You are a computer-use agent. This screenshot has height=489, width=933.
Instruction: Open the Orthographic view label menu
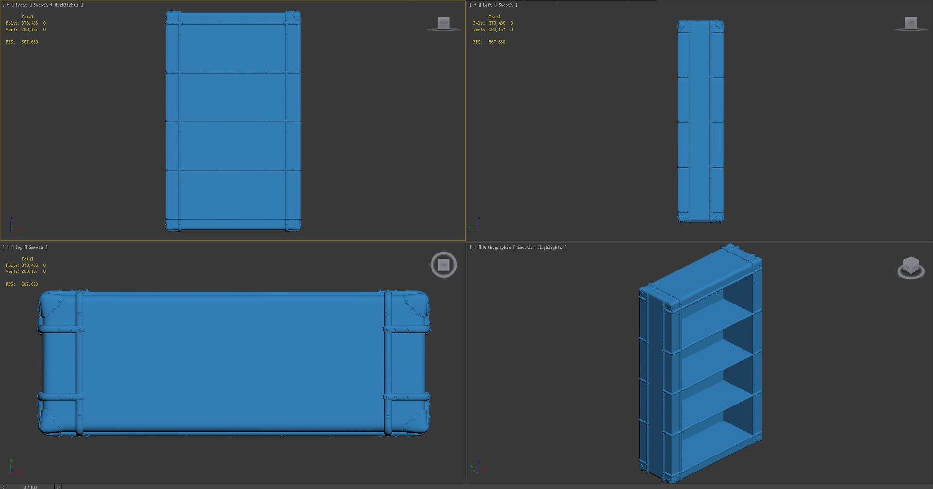click(497, 247)
